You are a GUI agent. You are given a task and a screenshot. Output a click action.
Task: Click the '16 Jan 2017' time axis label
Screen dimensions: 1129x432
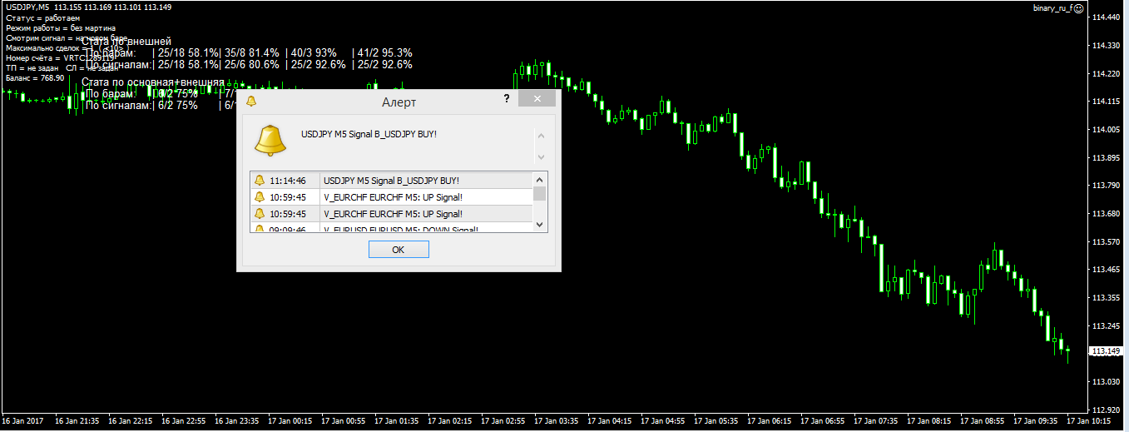tap(24, 420)
